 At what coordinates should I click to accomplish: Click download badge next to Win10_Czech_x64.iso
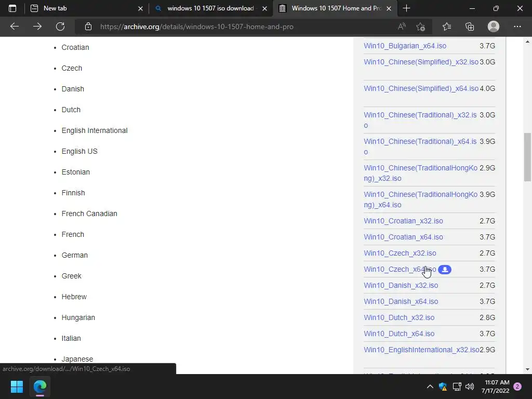point(445,270)
